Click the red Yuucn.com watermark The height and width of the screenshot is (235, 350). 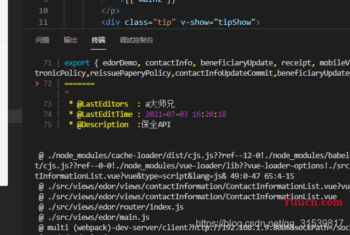pos(313,202)
